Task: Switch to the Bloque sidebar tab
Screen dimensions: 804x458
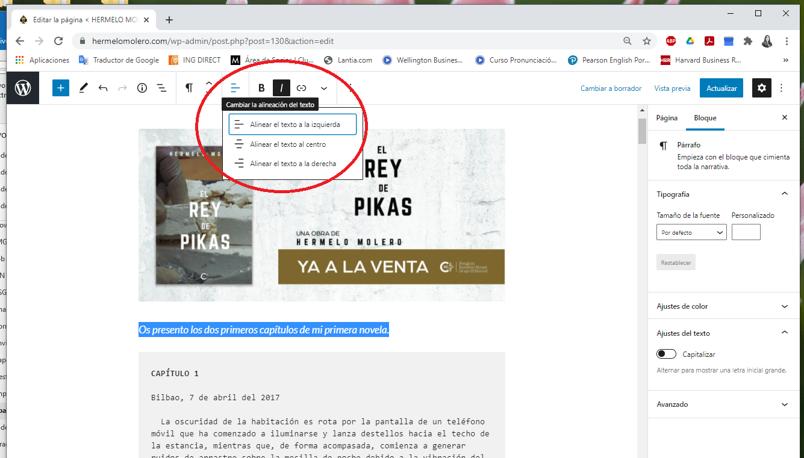Action: pos(705,118)
